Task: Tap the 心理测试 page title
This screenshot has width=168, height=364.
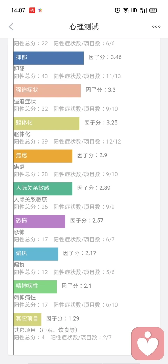Action: point(84,27)
